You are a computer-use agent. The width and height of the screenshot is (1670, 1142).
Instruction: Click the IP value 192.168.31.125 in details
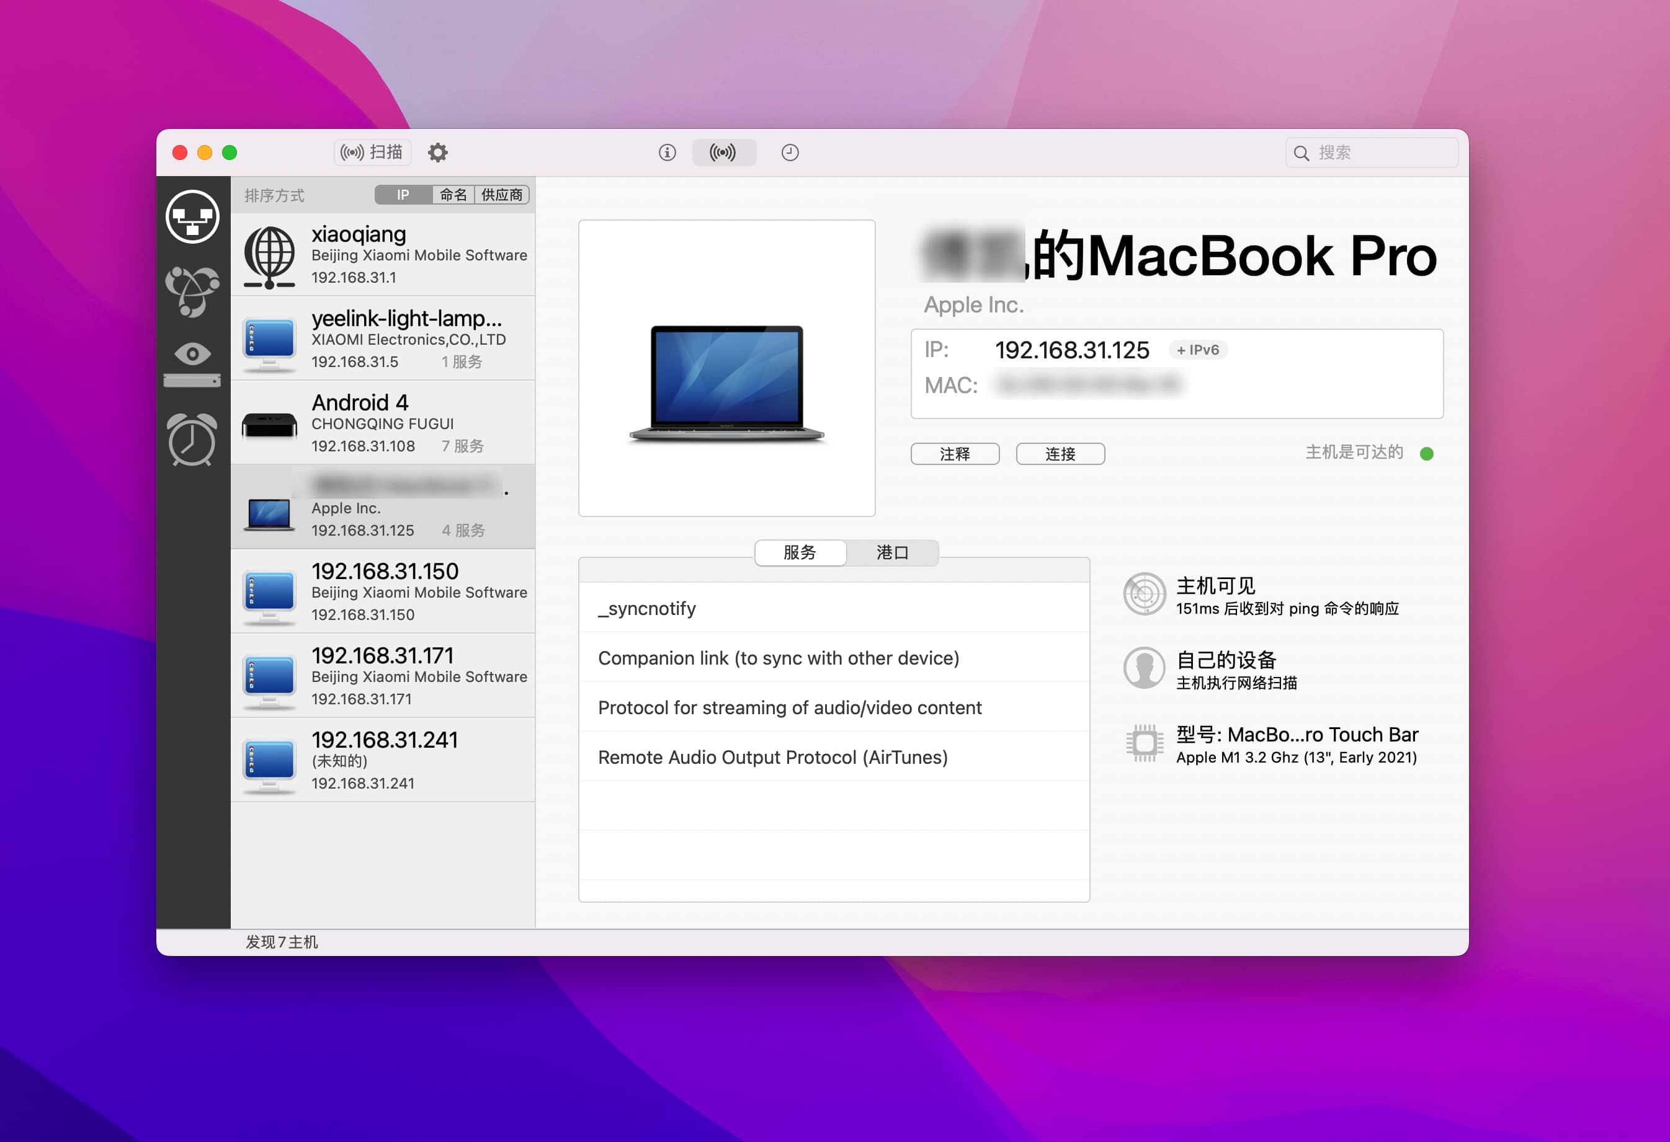pos(1072,350)
